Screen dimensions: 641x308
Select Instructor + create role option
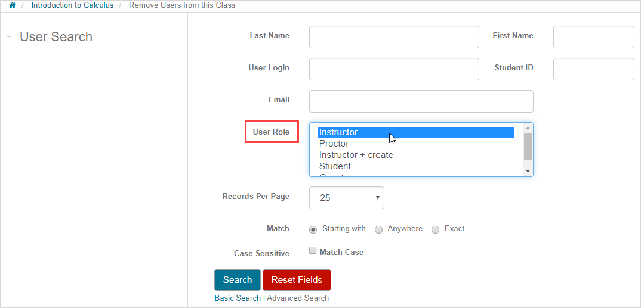click(x=356, y=155)
